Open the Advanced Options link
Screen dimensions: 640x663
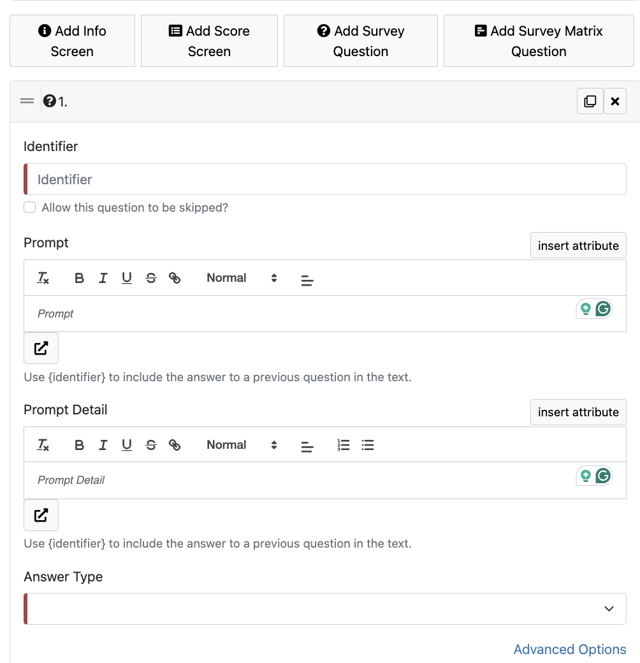coord(569,649)
